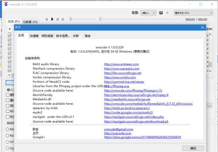Image resolution: width=218 pixels, height=152 pixels.
Task: Open the mediainfo.sourceforge.net link
Action: click(x=127, y=99)
